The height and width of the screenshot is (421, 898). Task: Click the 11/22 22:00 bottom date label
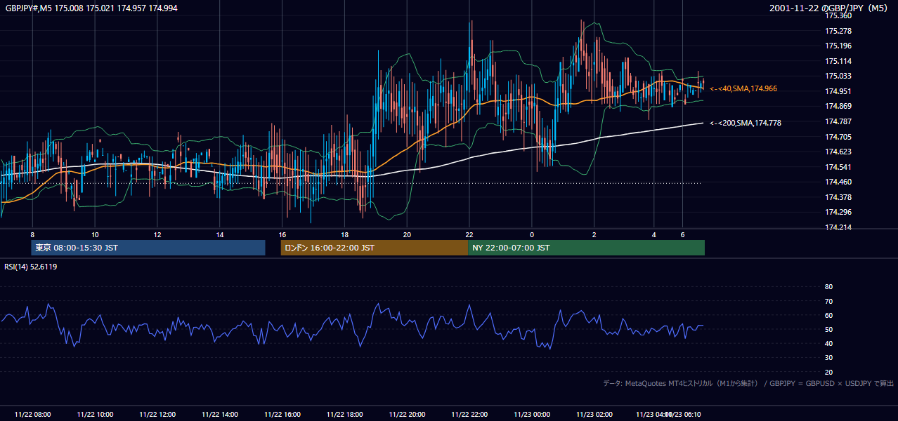tap(469, 414)
